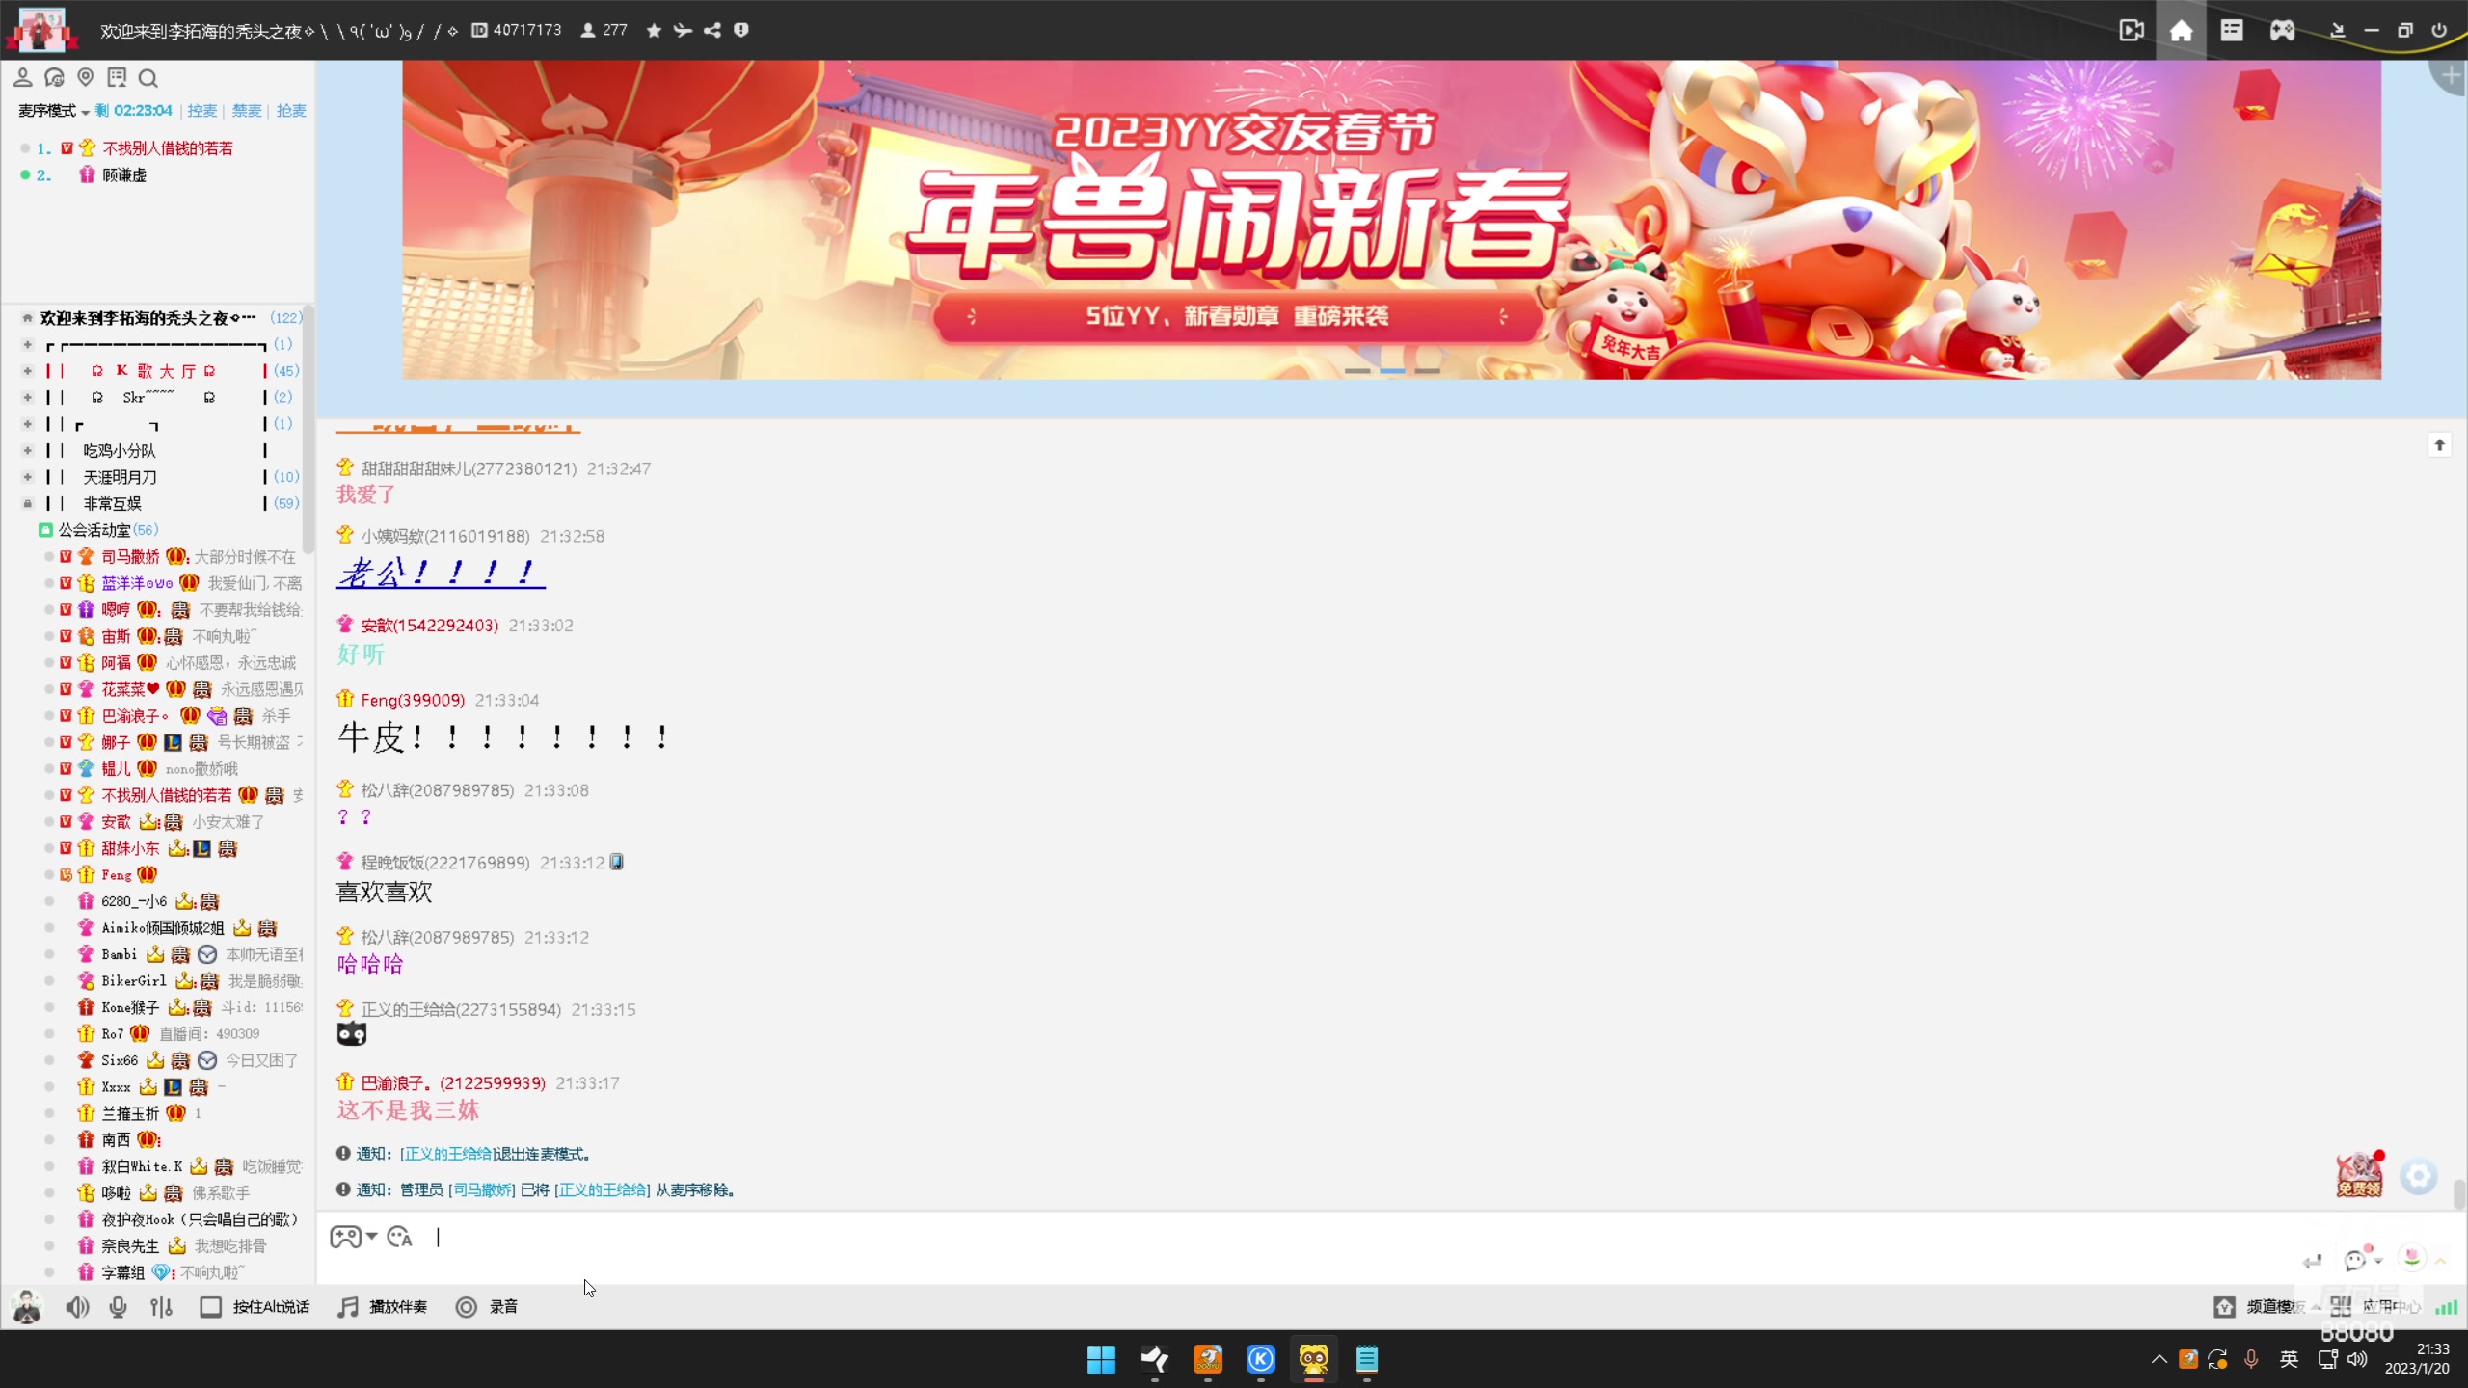Click the microphone icon in bottom bar

(118, 1307)
